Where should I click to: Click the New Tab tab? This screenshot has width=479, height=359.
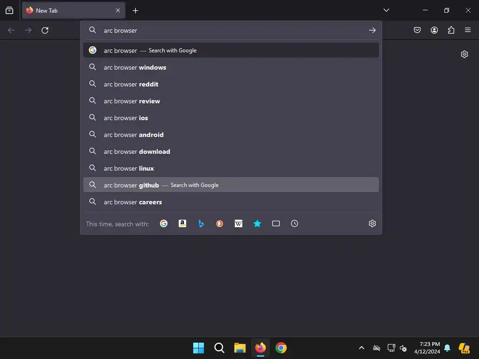point(73,10)
